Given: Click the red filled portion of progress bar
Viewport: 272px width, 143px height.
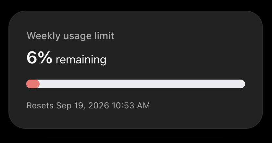Looking at the screenshot, I should click(33, 84).
